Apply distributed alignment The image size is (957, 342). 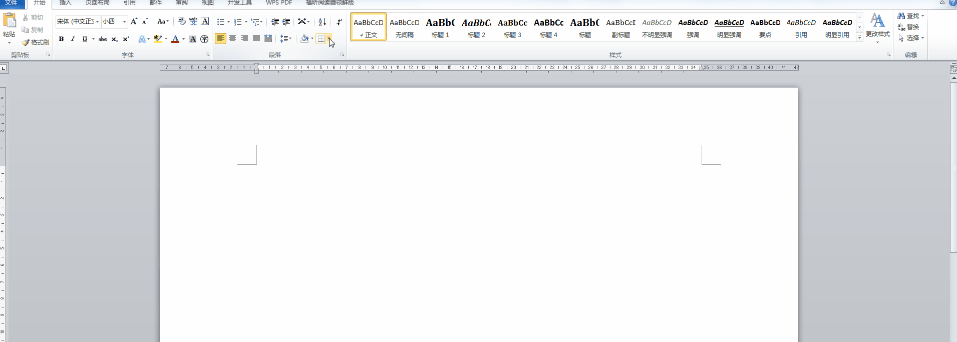click(x=268, y=39)
